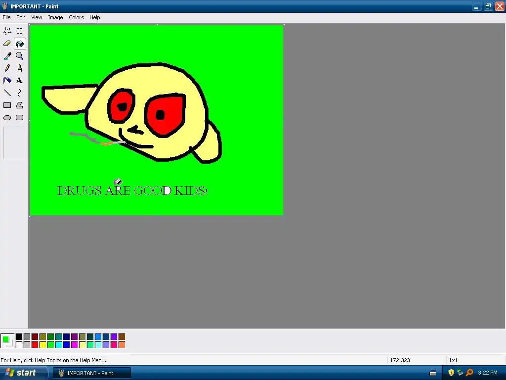Click the 172,323 coordinates in status bar
The width and height of the screenshot is (506, 380).
click(x=400, y=360)
